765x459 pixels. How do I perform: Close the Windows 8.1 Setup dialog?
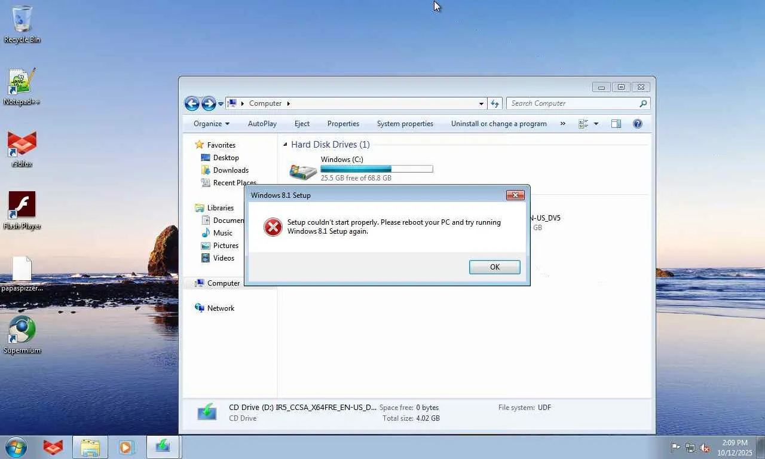(x=515, y=195)
